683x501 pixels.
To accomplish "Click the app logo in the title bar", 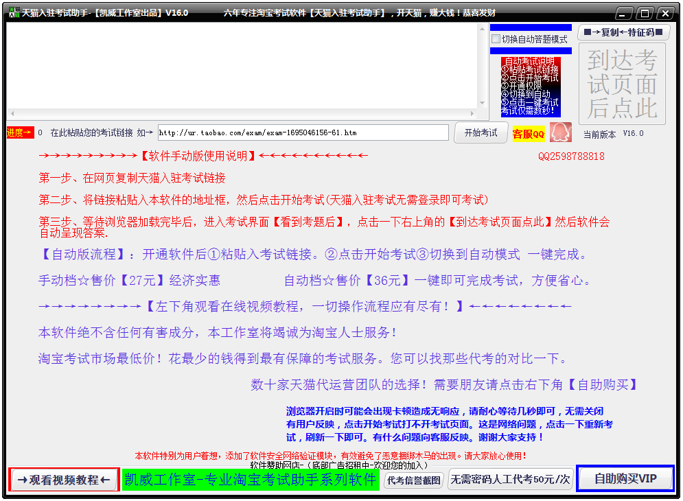I will [x=14, y=12].
